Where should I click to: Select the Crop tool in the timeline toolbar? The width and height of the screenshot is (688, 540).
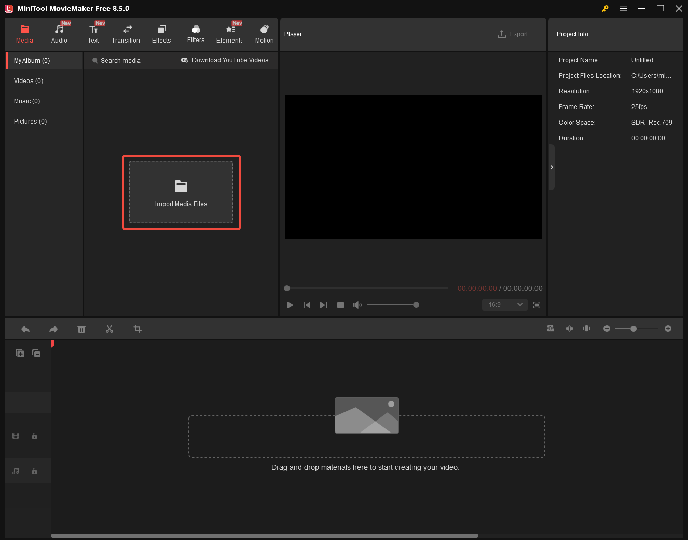[x=137, y=329]
